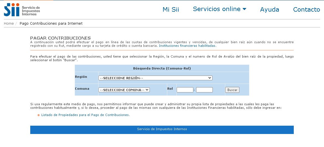Click the PAGAR CONTRIBUCIONES heading
324x147 pixels.
tap(60, 38)
